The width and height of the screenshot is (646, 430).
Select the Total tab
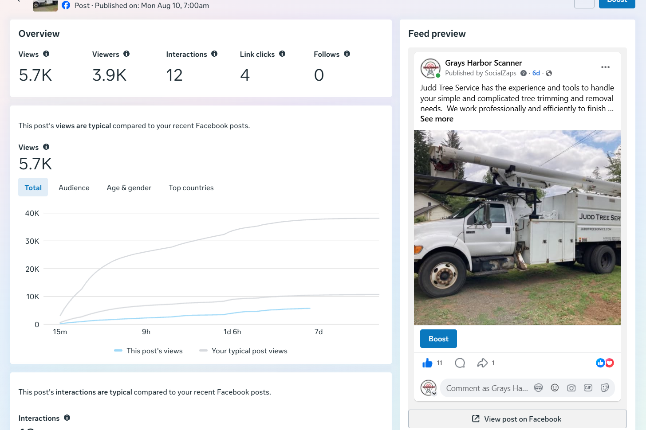click(x=33, y=188)
